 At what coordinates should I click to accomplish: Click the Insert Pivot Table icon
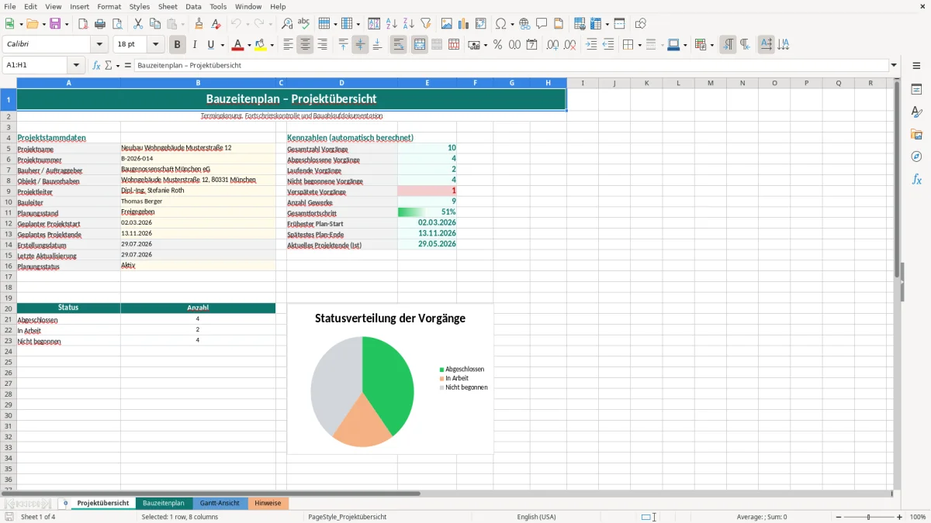(481, 24)
